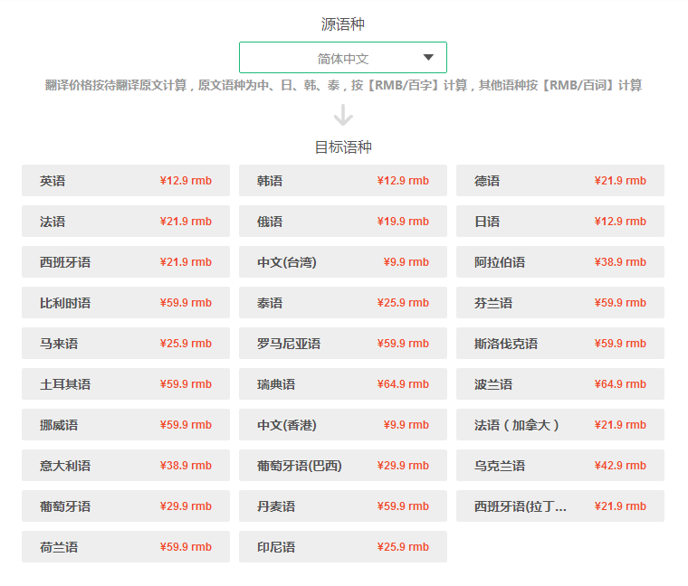This screenshot has width=688, height=586.
Task: Select the 泰语 language tile
Action: coord(342,303)
